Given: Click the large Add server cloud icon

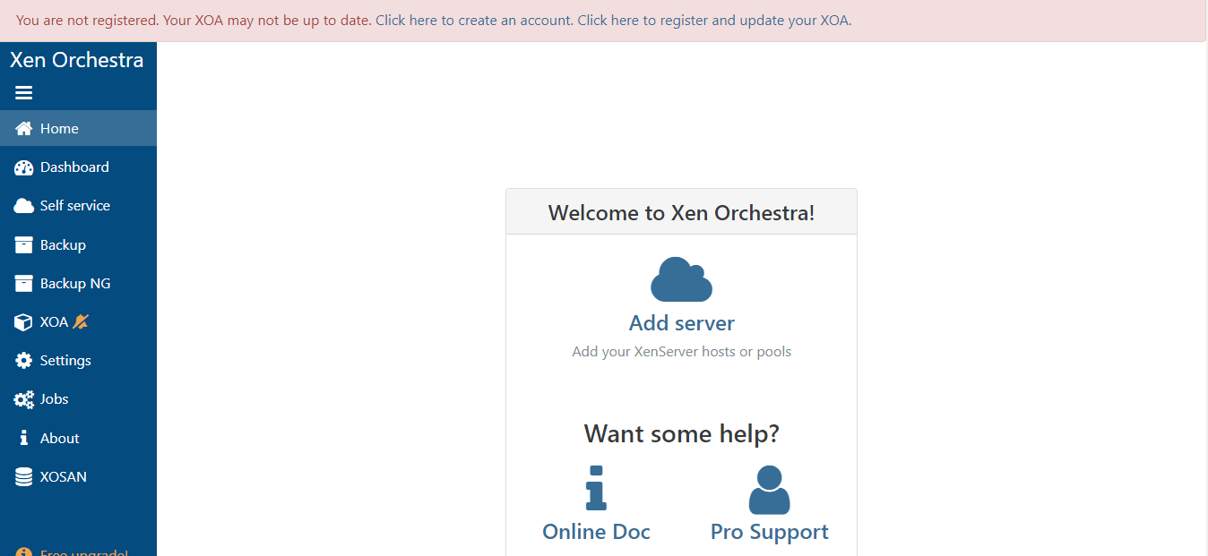Looking at the screenshot, I should point(681,279).
